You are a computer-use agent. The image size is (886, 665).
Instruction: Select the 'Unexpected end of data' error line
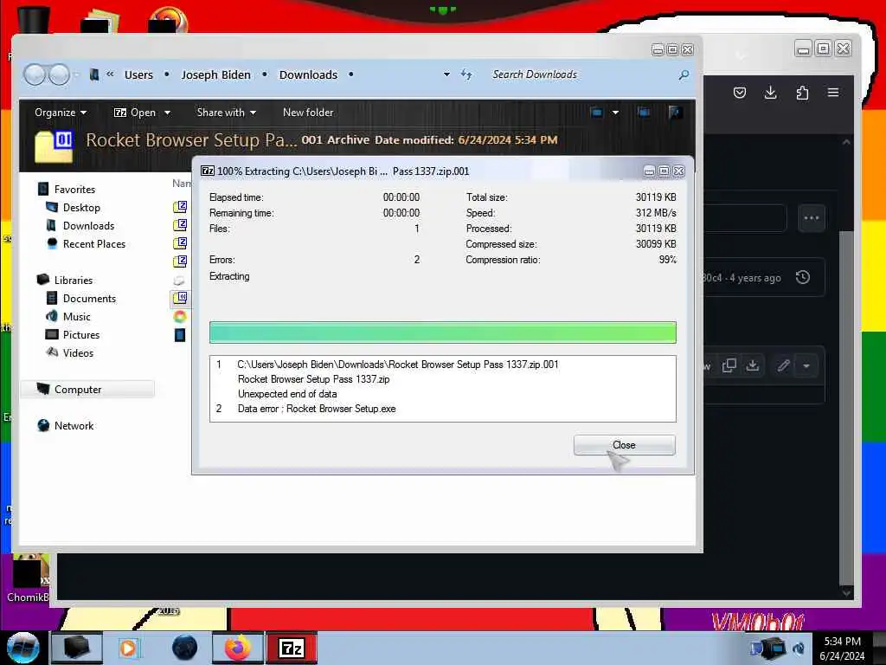(x=287, y=394)
